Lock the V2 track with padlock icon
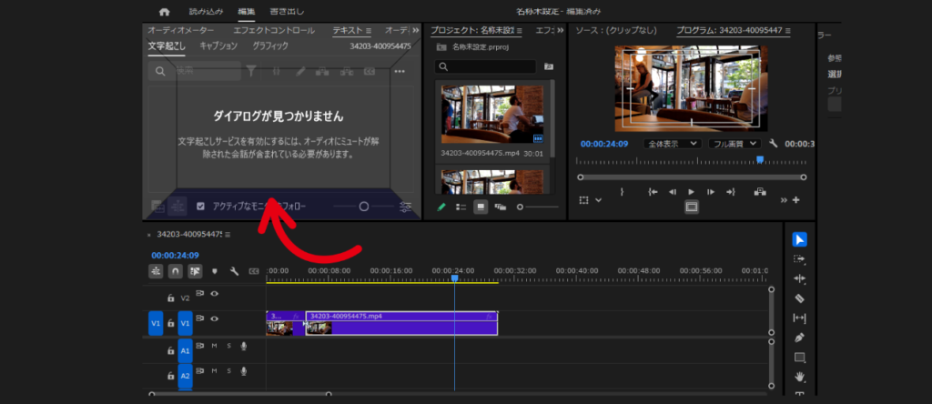932x404 pixels. click(x=169, y=298)
